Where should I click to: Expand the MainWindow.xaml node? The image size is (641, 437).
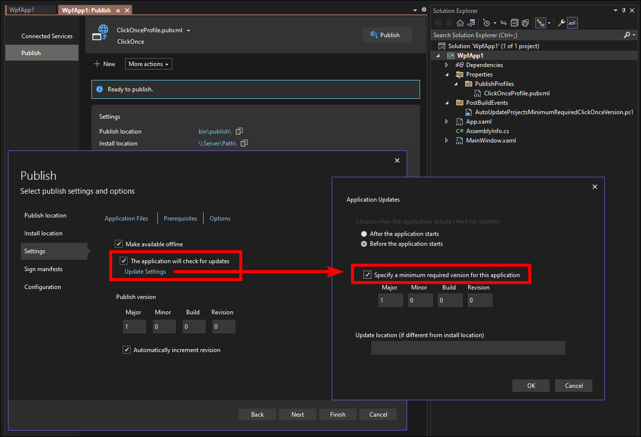[446, 141]
